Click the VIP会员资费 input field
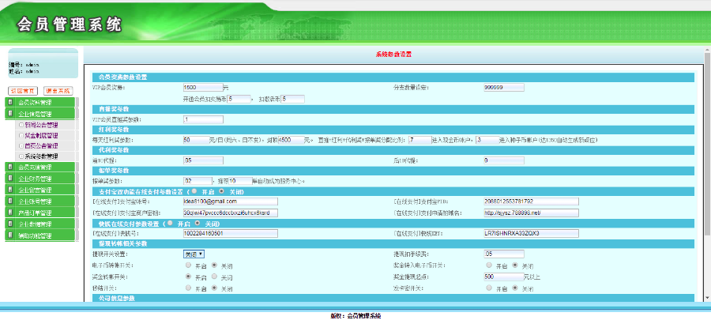The width and height of the screenshot is (711, 320). coord(201,87)
